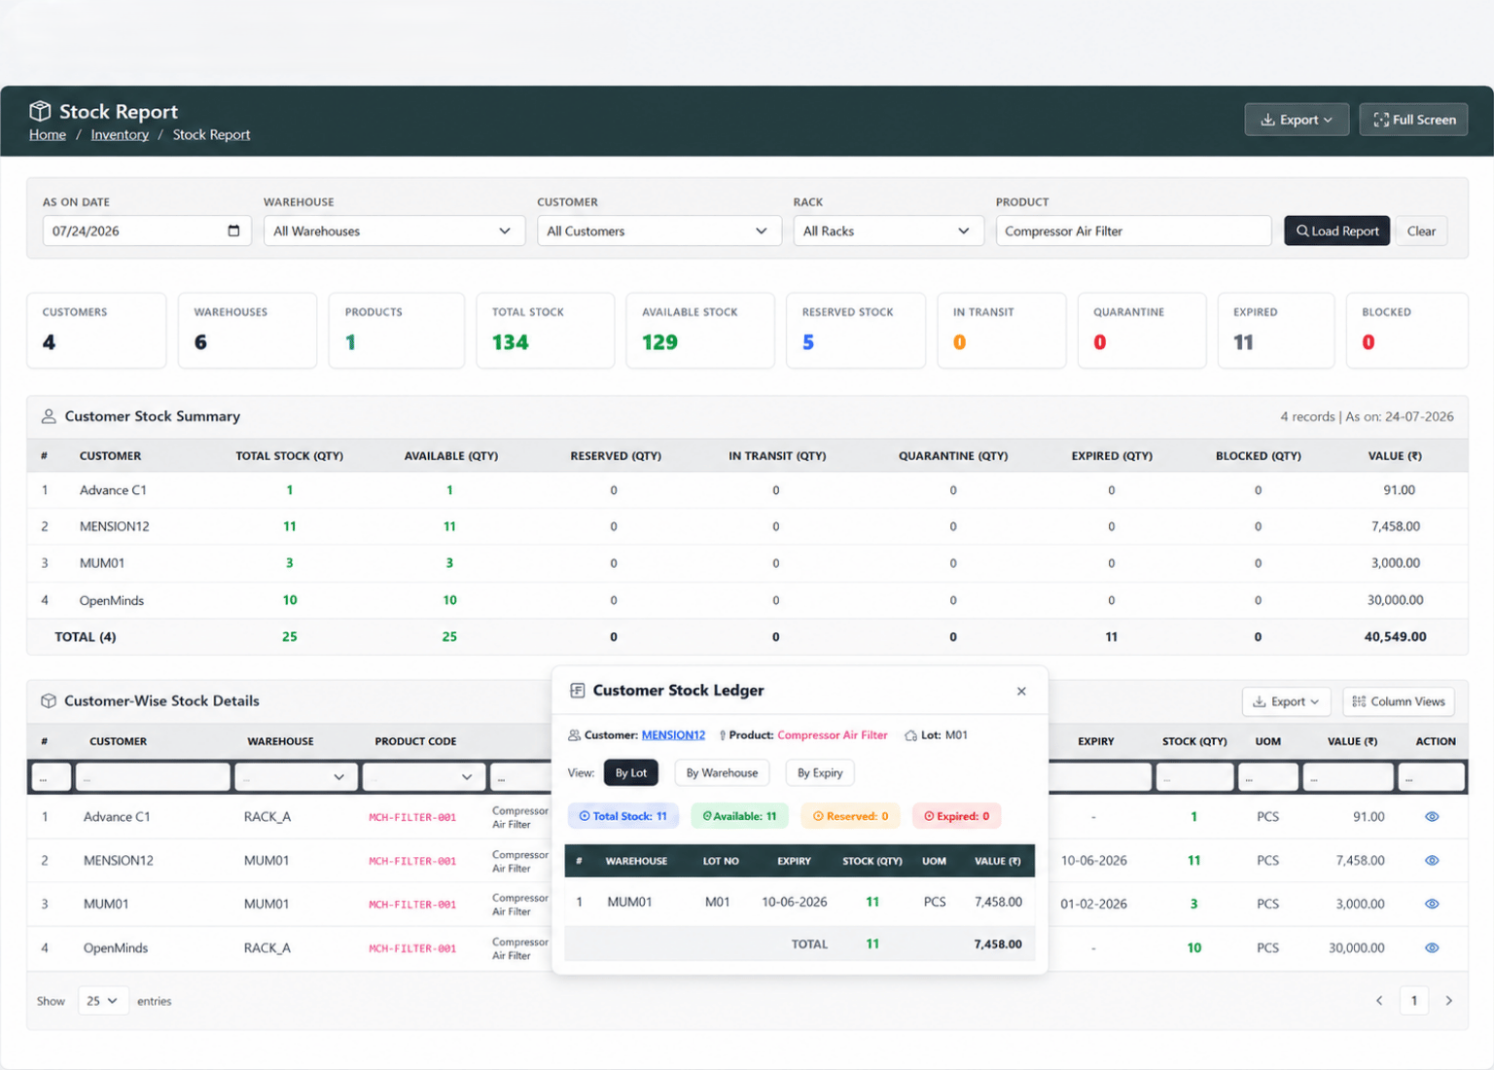Click the EXPIRY column header in details table
The height and width of the screenshot is (1070, 1494).
pos(1095,741)
